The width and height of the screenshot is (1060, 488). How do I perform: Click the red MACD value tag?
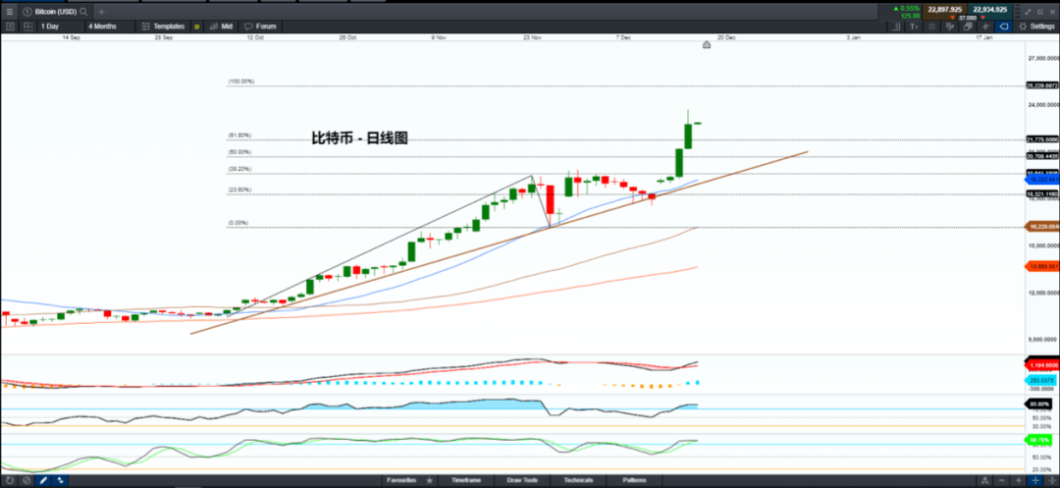coord(1042,365)
